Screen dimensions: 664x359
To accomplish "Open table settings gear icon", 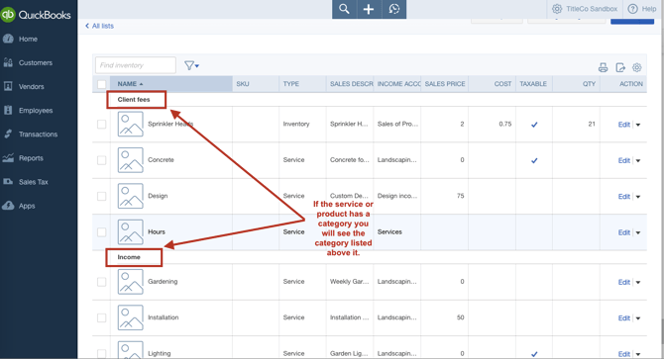I will pos(637,67).
